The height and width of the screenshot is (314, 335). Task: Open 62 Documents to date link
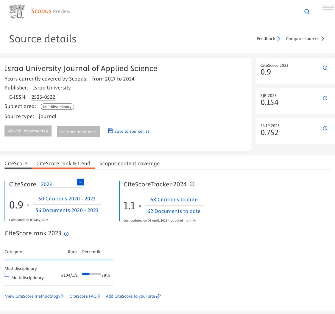(174, 211)
